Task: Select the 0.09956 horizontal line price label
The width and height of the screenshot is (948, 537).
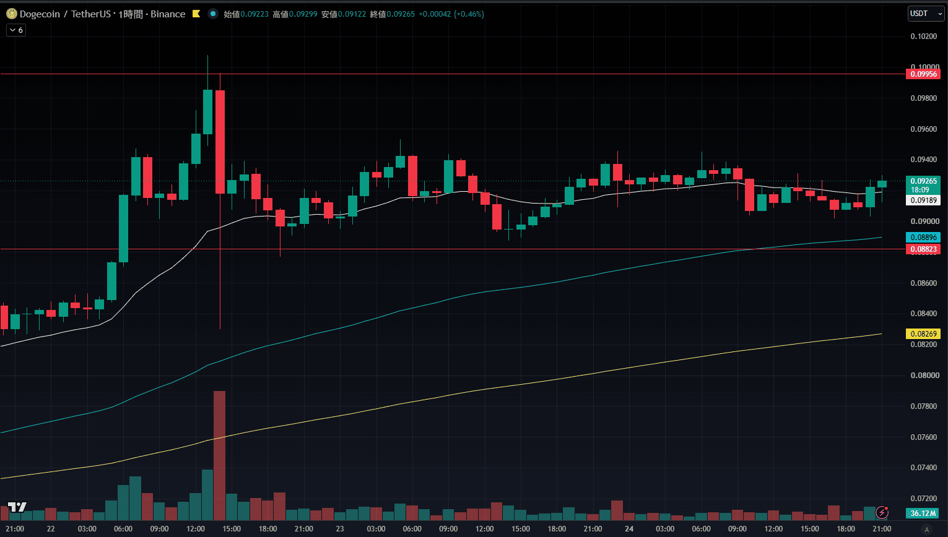Action: click(923, 74)
